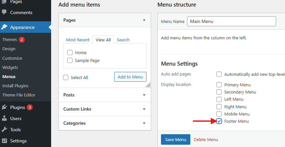Open the Search tab in Pages
The height and width of the screenshot is (147, 285).
[123, 40]
